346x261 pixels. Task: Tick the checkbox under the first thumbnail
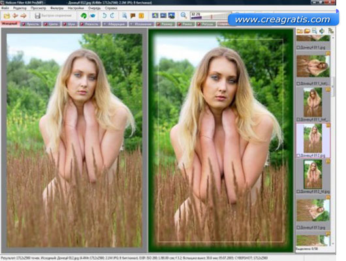(298, 48)
